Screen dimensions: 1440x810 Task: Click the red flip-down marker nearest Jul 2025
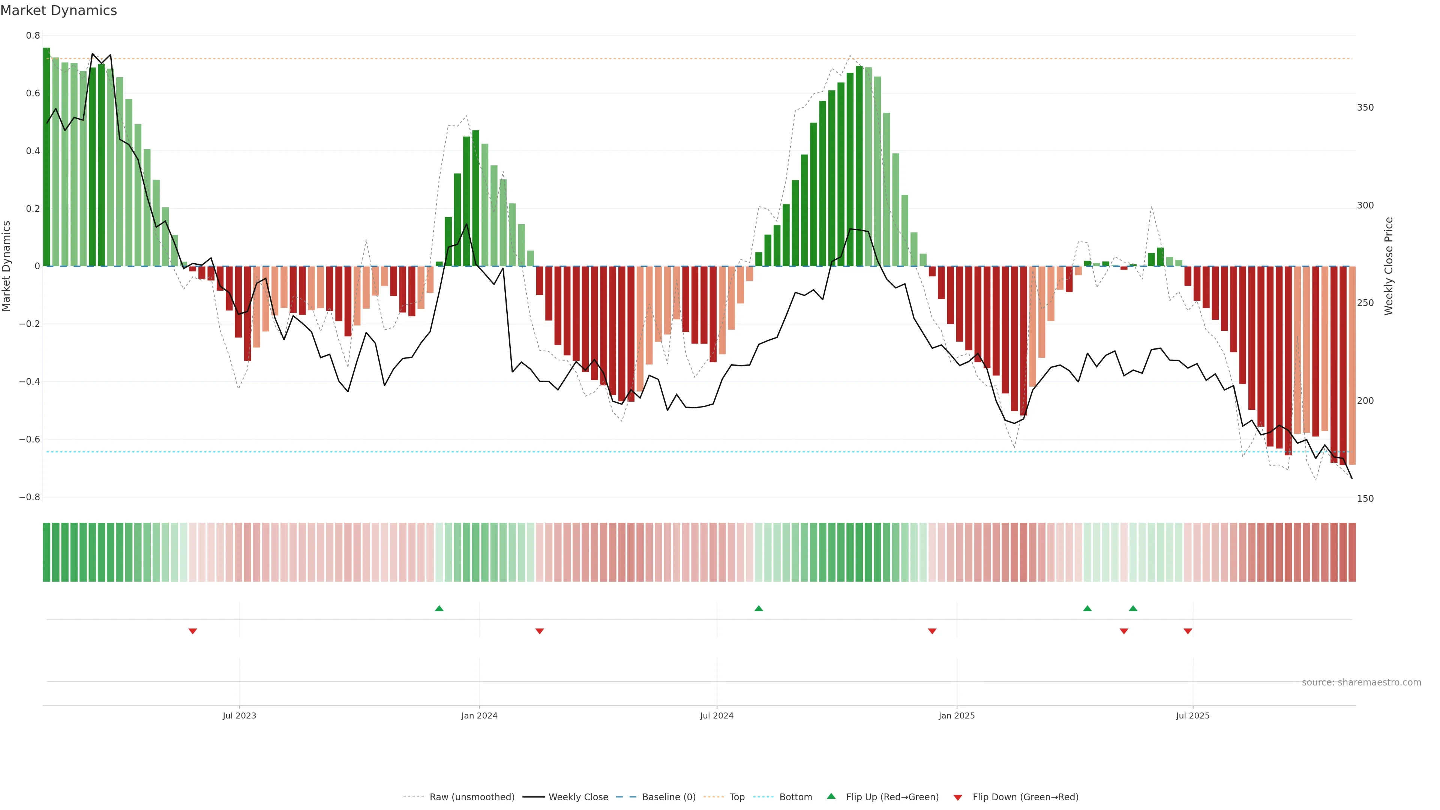pos(1188,631)
